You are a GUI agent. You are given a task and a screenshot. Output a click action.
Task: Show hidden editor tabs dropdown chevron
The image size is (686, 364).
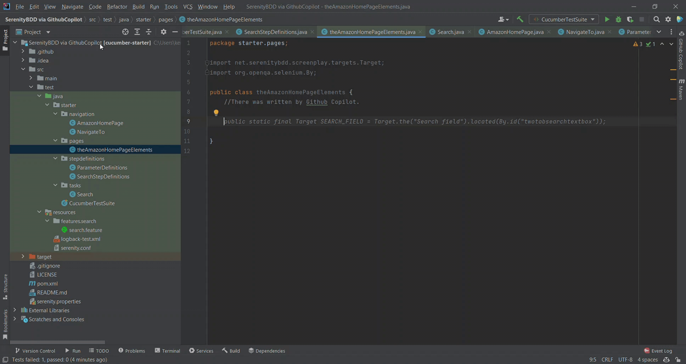pos(659,32)
